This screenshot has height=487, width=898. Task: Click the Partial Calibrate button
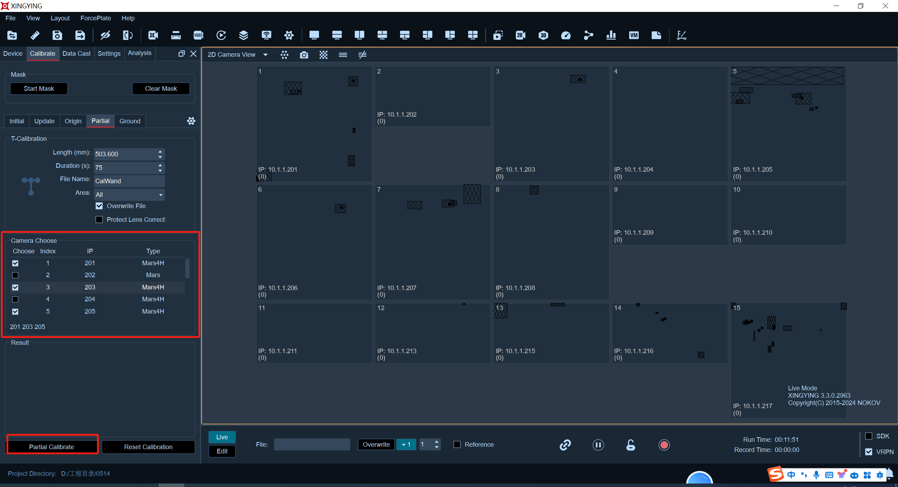tap(52, 447)
